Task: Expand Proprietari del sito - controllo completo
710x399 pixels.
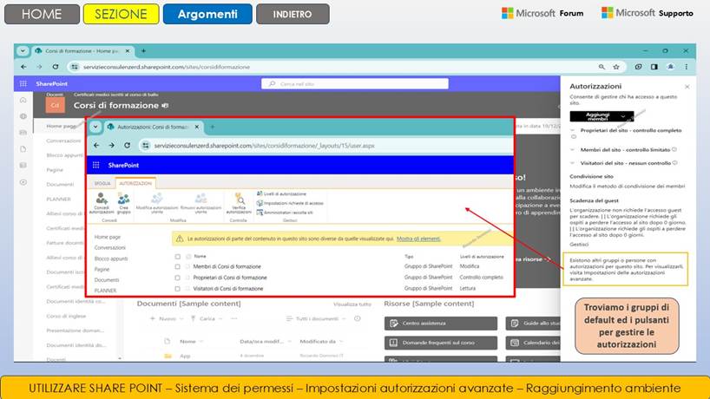Action: (x=573, y=130)
